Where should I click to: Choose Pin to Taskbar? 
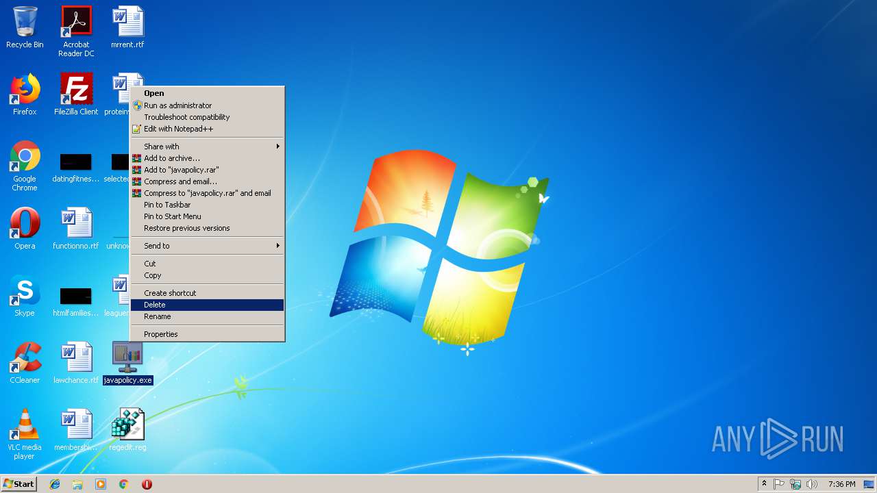tap(207, 205)
